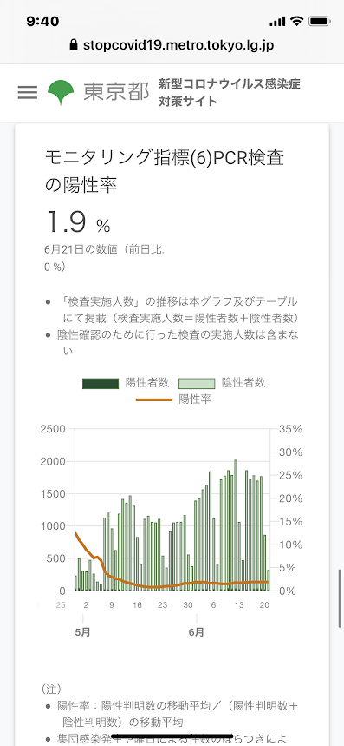Click the green Tokyo ginkgo leaf logo
This screenshot has width=344, height=746.
click(61, 92)
